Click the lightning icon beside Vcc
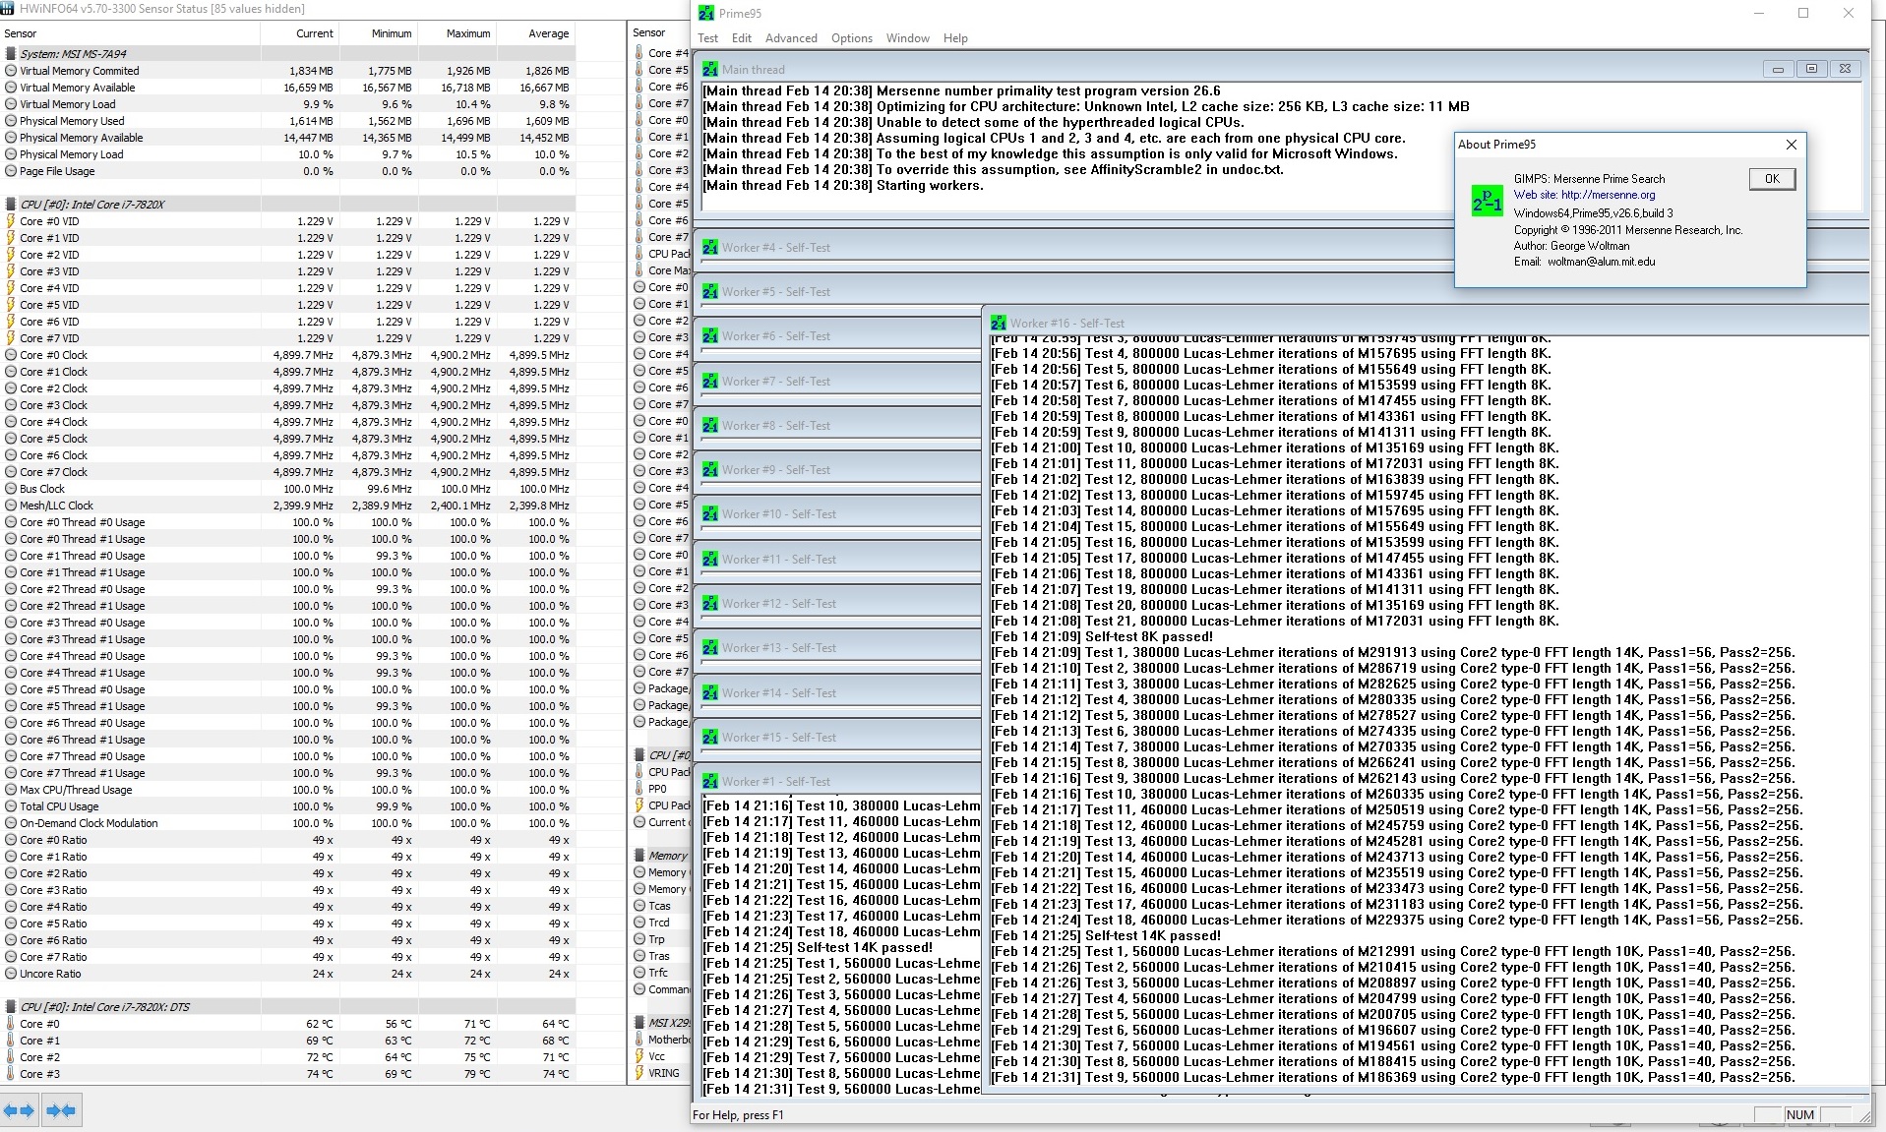This screenshot has width=1886, height=1132. tap(639, 1056)
